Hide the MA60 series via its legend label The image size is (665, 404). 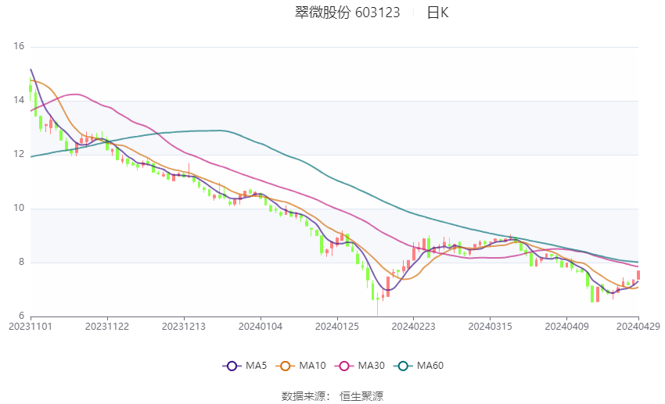(x=430, y=366)
